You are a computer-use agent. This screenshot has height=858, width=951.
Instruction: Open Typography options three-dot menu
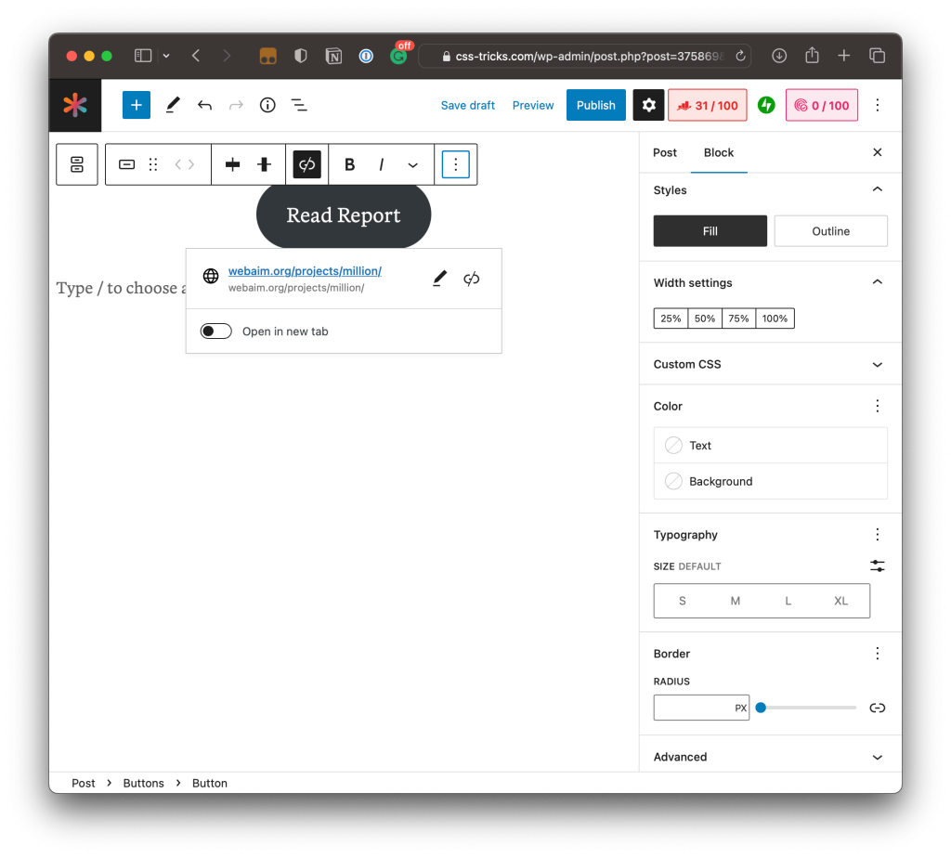[x=877, y=534]
